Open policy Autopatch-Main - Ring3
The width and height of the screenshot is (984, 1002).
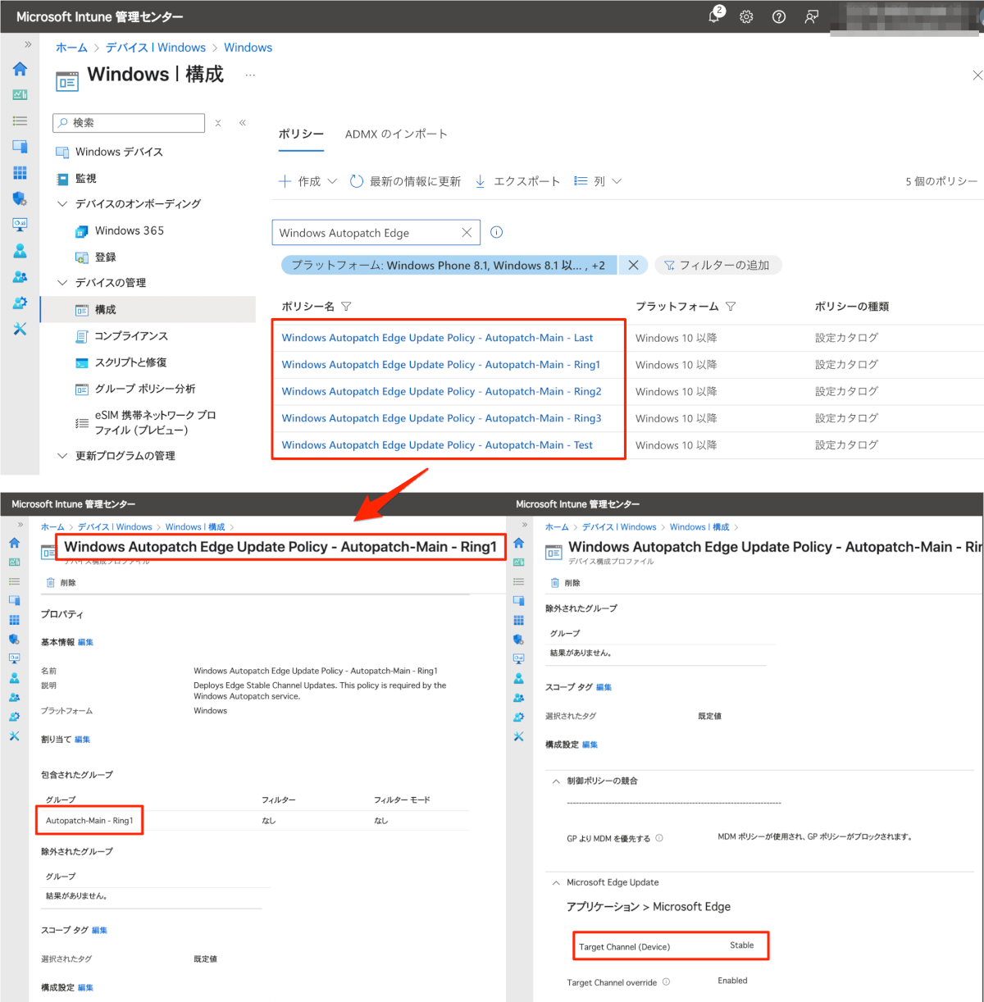441,418
